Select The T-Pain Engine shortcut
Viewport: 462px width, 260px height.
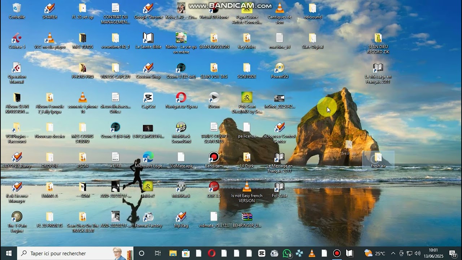click(17, 222)
